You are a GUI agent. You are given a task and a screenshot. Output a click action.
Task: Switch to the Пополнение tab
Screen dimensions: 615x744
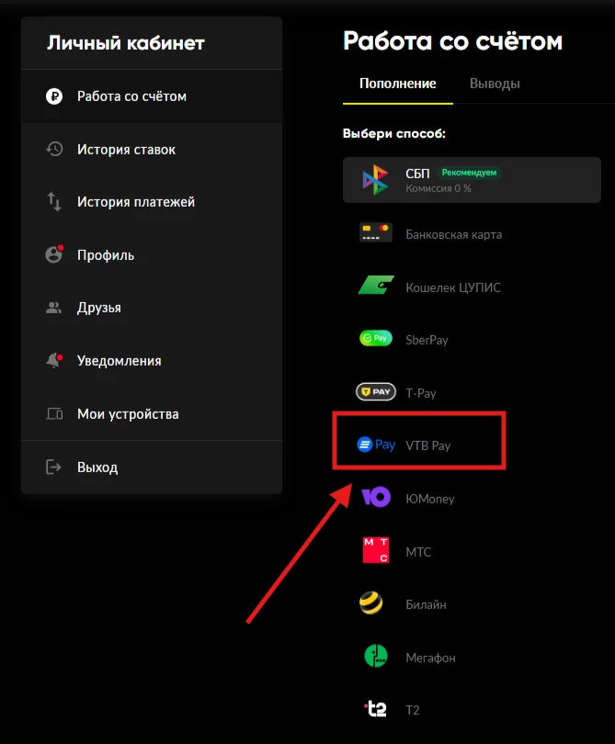pyautogui.click(x=397, y=84)
